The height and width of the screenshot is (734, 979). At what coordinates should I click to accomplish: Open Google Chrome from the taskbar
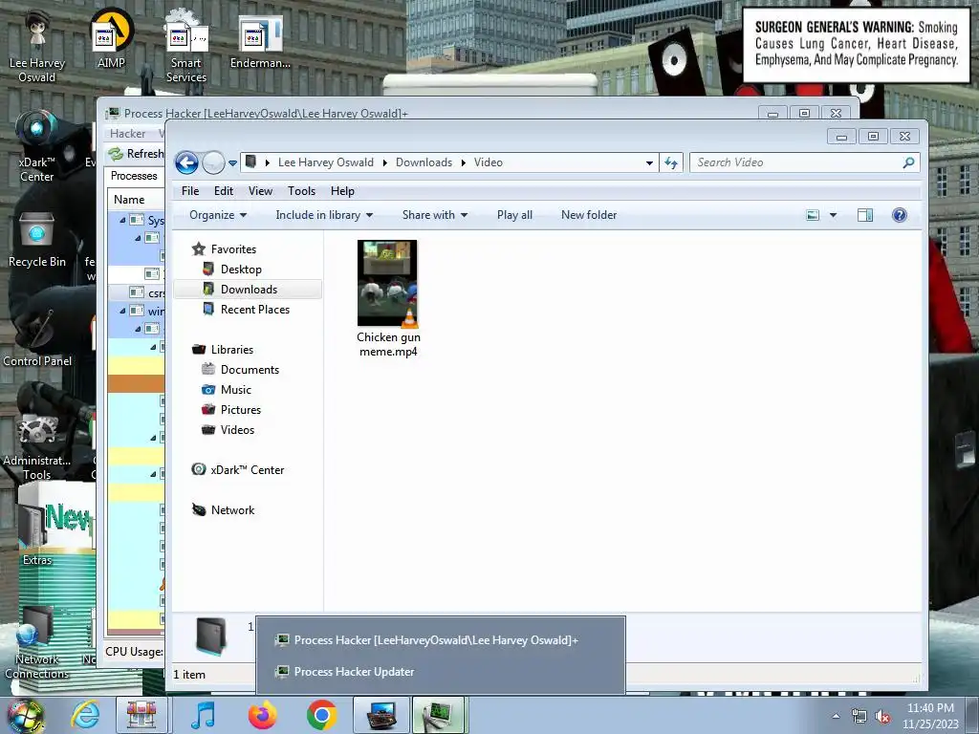tap(321, 715)
